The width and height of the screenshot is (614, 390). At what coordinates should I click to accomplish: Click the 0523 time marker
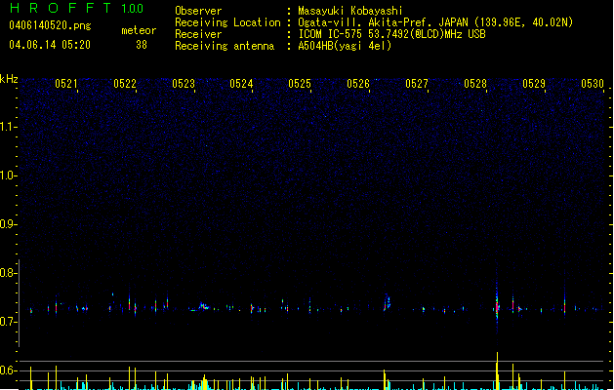pyautogui.click(x=183, y=84)
